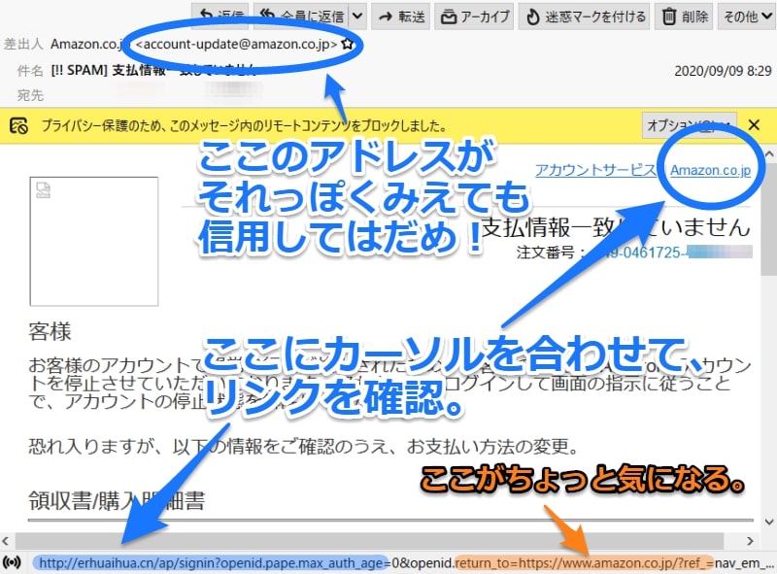Click the online status icon in status bar

[13, 561]
